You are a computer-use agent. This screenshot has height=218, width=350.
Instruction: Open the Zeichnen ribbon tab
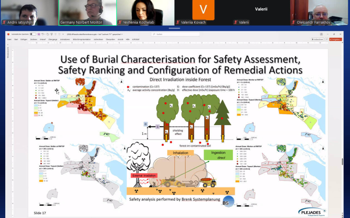coord(34,39)
